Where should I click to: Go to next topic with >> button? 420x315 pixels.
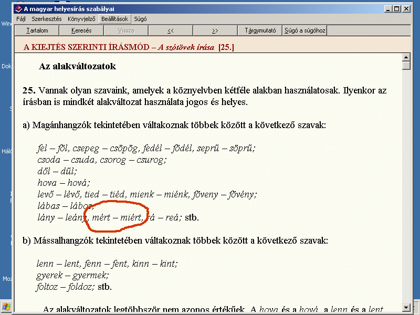pos(215,30)
